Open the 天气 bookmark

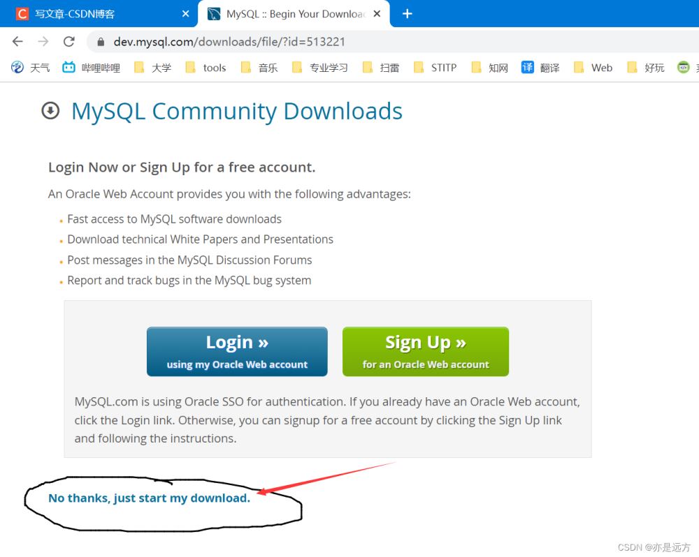pos(31,68)
